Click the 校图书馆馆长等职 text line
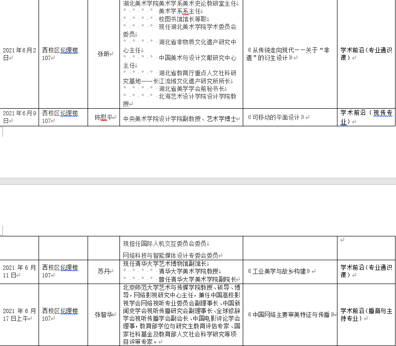 (x=183, y=19)
